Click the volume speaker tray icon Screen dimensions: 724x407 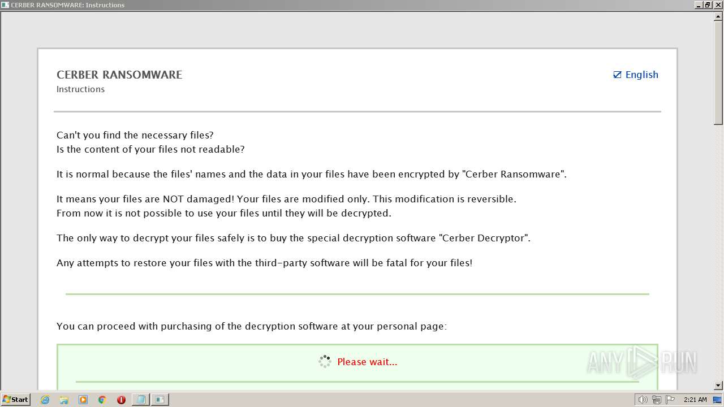coord(643,400)
